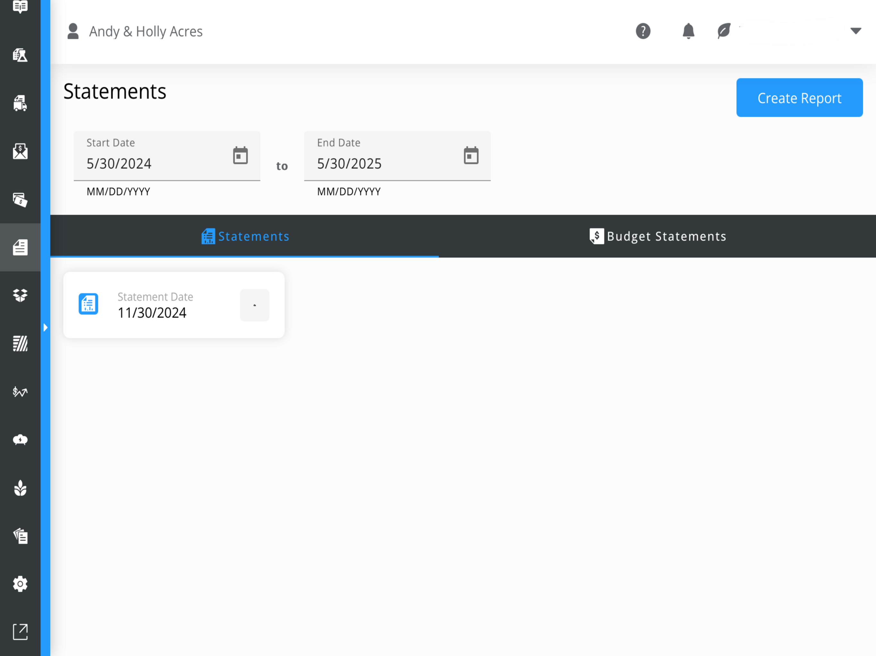
Task: Open the dollar envelope sidebar icon
Action: [x=20, y=151]
